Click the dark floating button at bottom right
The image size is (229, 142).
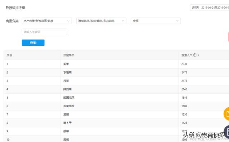click(226, 132)
